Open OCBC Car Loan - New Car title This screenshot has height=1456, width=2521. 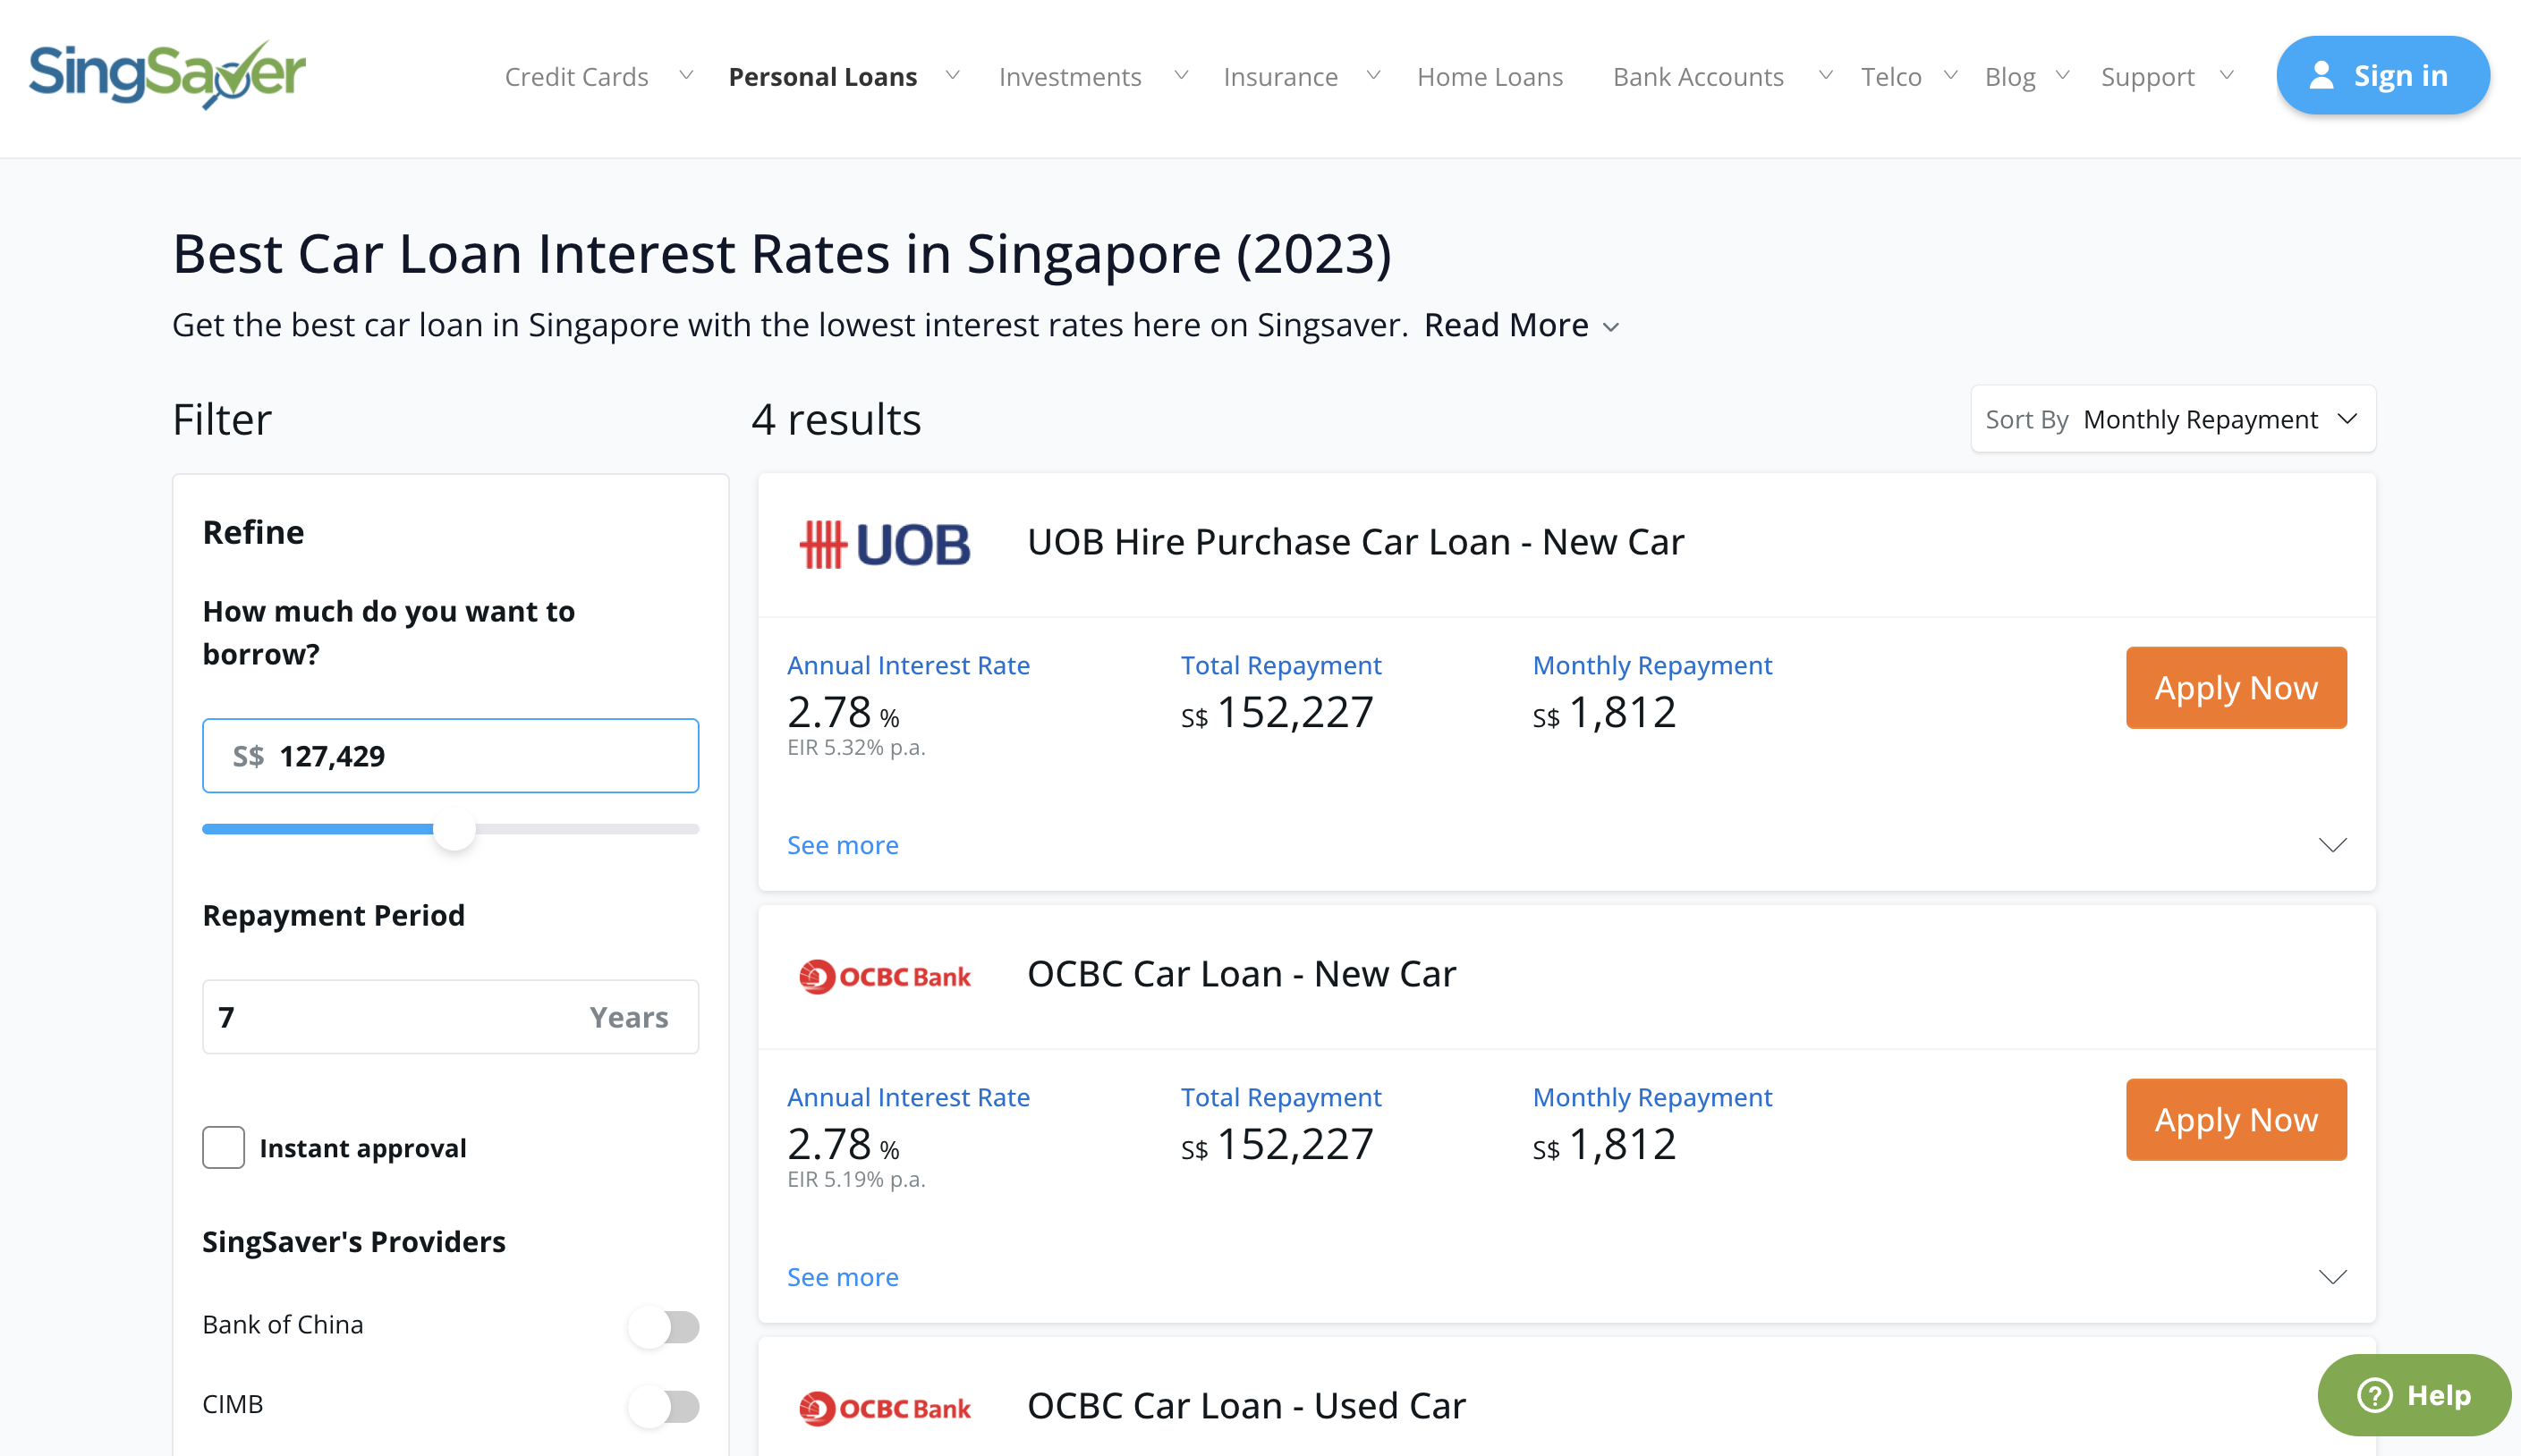click(x=1241, y=973)
